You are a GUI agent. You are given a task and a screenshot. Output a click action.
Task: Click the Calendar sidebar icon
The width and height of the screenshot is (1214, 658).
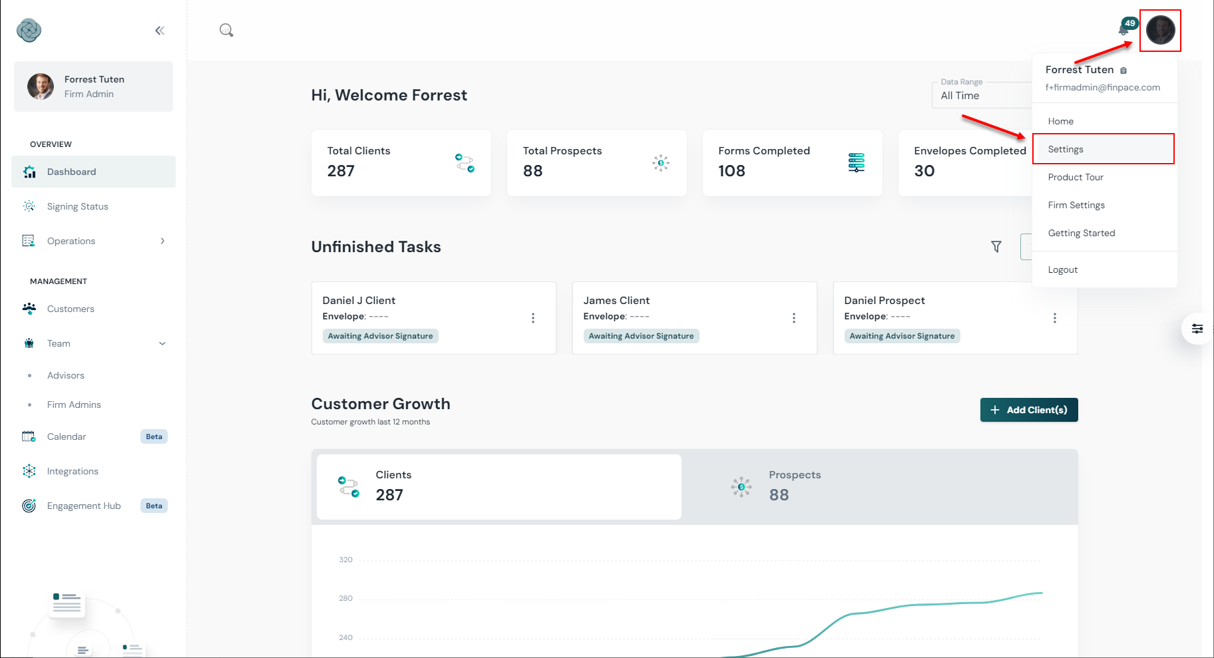tap(29, 436)
